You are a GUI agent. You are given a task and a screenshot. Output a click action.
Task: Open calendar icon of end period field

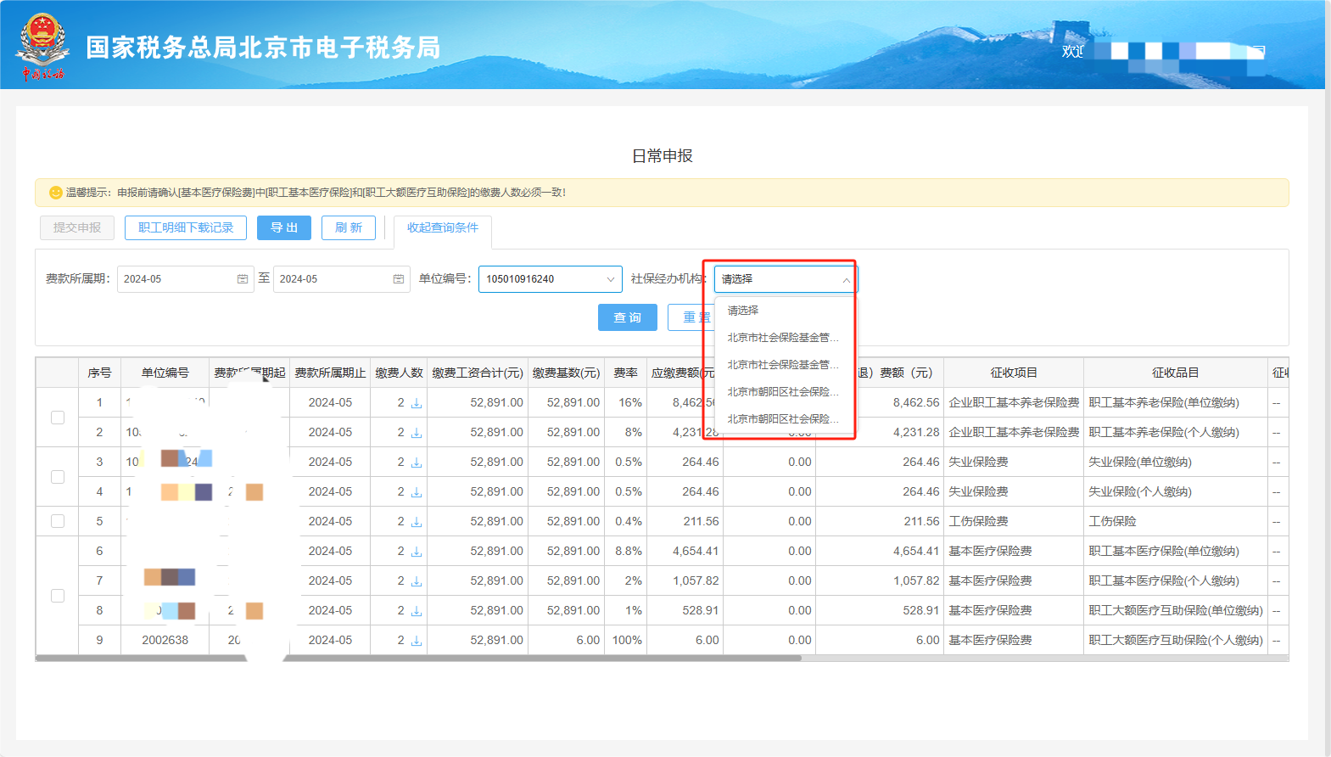click(399, 279)
